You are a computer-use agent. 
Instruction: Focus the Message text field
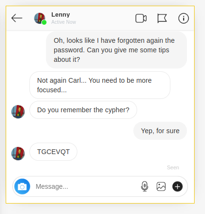pyautogui.click(x=86, y=186)
